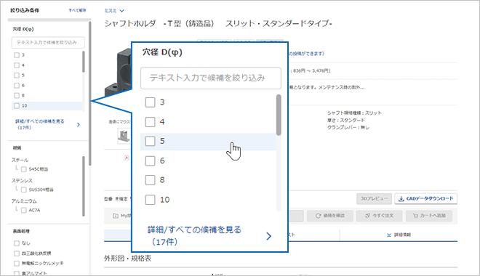Open the shaft holder product thumbnail
Image resolution: width=480 pixels, height=276 pixels.
tap(124, 135)
